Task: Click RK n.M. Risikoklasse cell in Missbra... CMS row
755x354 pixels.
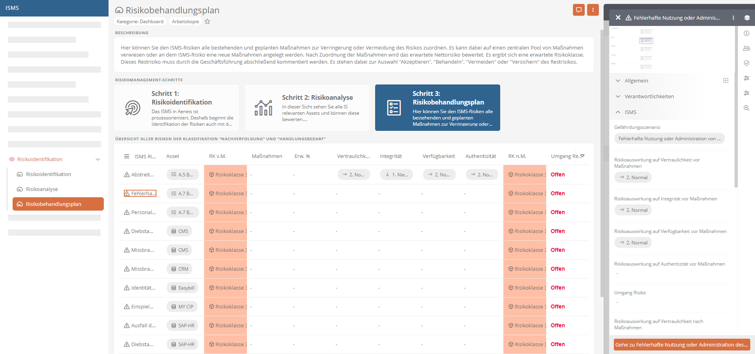Action: click(x=525, y=250)
